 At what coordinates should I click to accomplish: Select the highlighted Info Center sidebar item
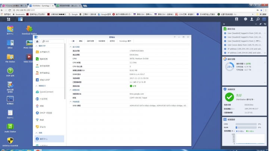click(x=49, y=139)
